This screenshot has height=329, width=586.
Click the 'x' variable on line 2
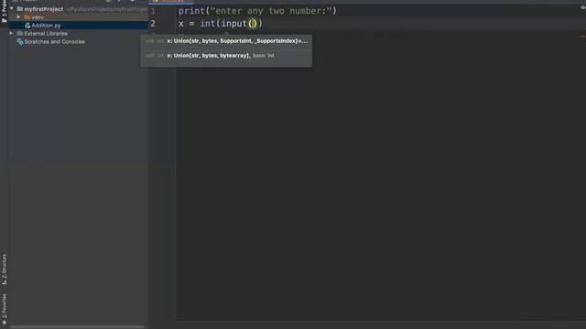pyautogui.click(x=181, y=24)
